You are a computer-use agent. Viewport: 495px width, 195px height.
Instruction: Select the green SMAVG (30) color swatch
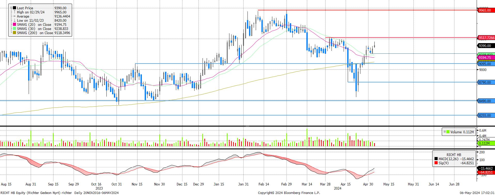[x=14, y=29]
